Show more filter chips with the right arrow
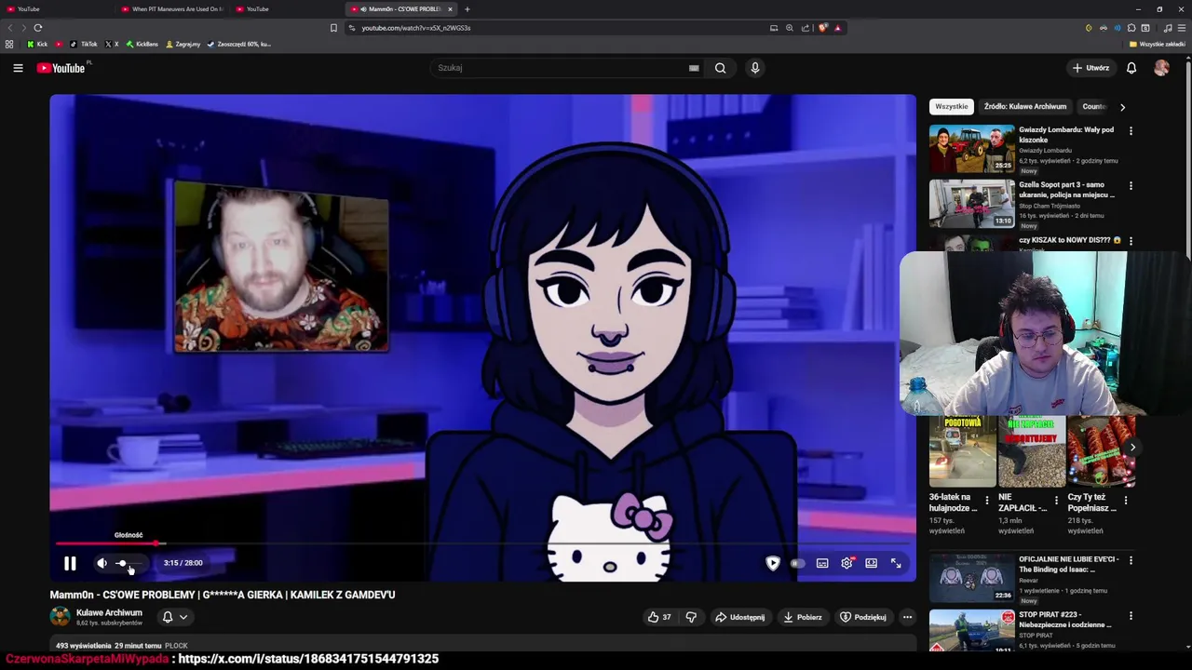1192x670 pixels. [1122, 107]
